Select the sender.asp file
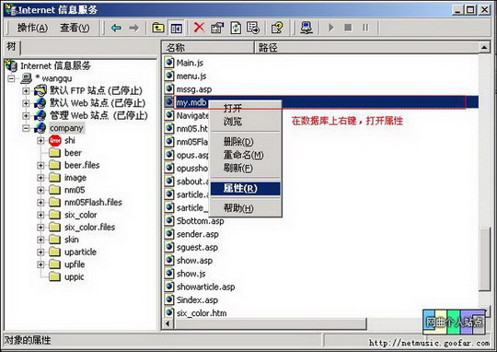This screenshot has height=352, width=497. pos(198,234)
